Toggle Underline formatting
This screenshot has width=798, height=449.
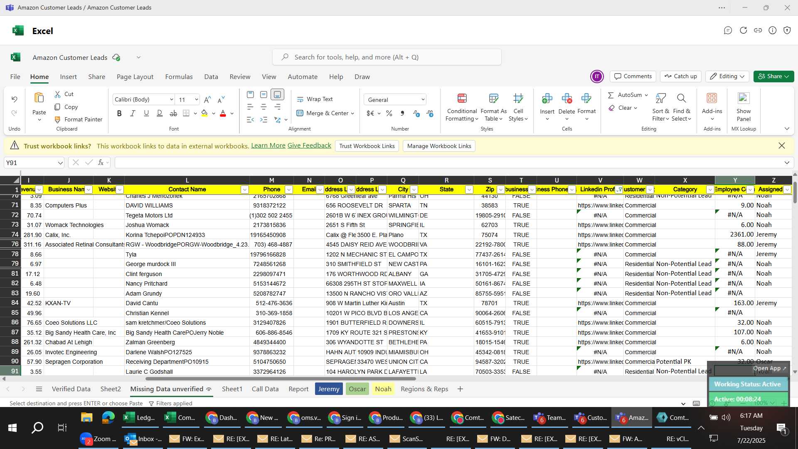[x=146, y=113]
